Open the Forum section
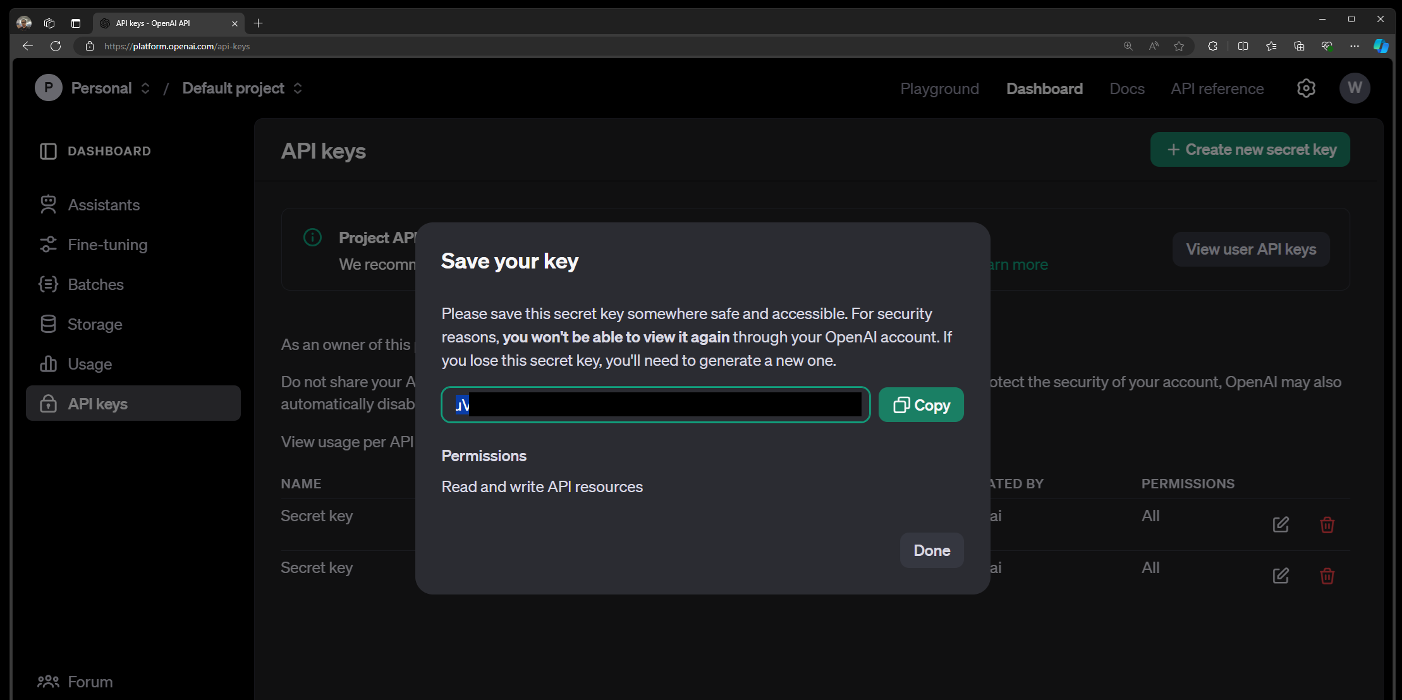 (x=89, y=682)
